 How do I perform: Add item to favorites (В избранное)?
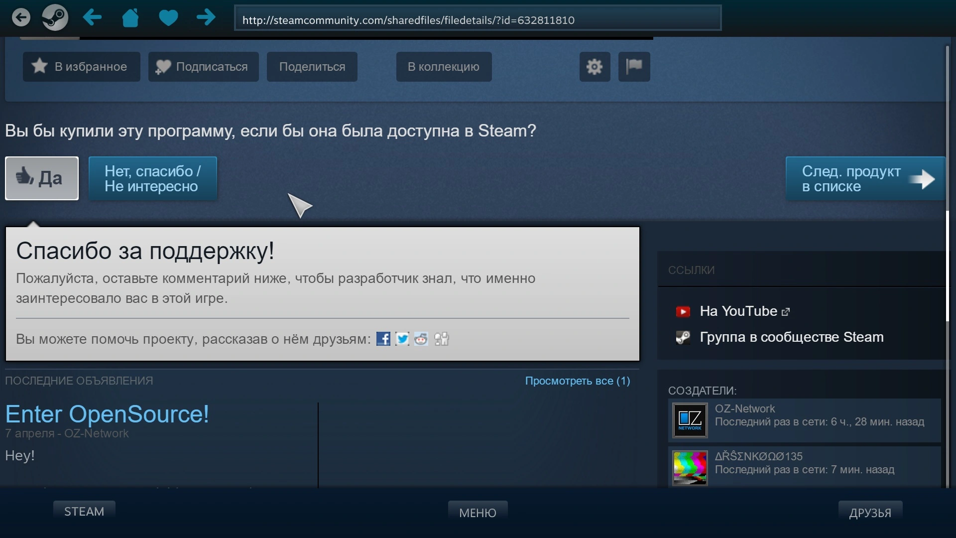82,67
